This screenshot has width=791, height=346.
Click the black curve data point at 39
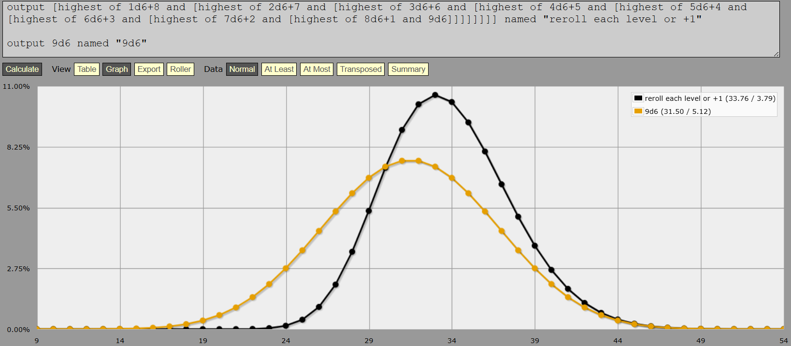point(535,246)
